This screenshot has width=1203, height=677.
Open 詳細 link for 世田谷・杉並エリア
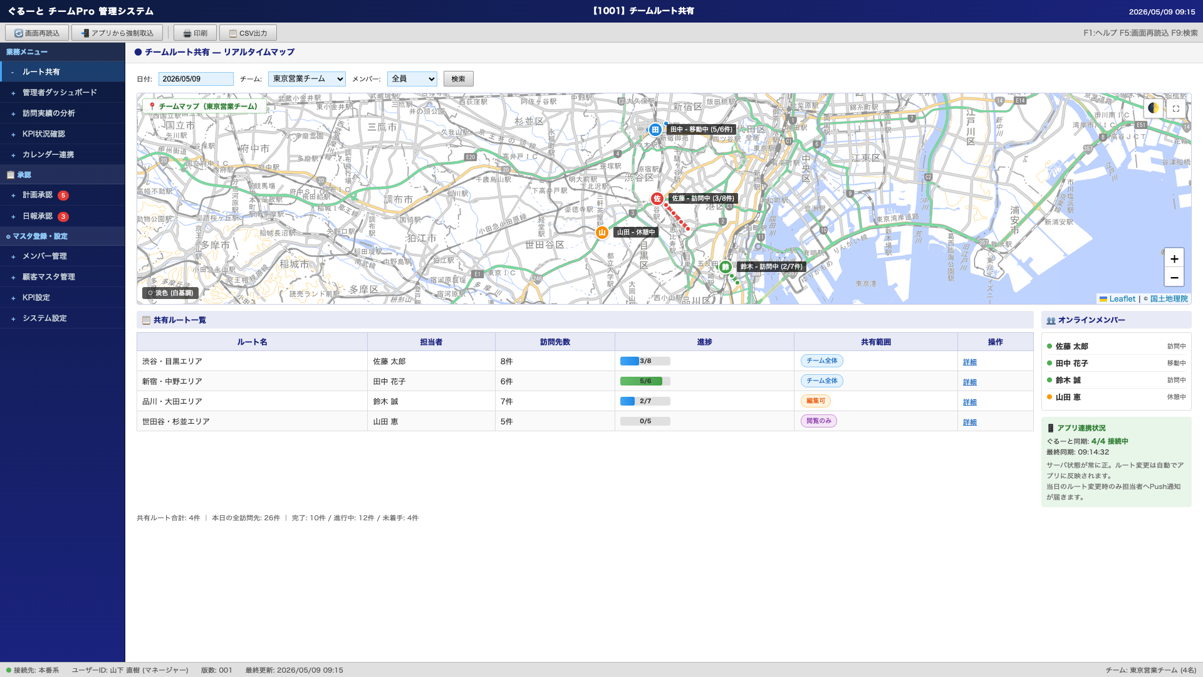pyautogui.click(x=970, y=422)
